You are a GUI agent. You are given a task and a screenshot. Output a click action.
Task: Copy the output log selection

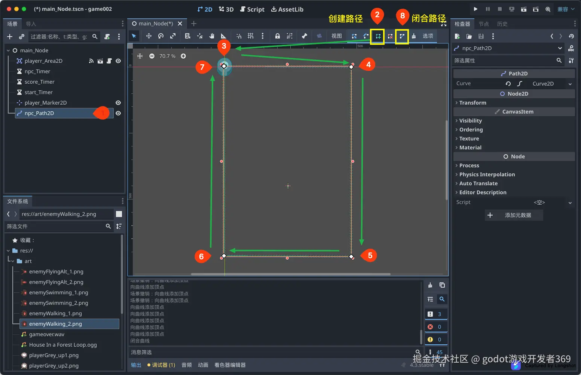tap(442, 285)
